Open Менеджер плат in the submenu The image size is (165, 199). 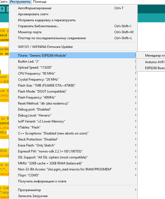[x=151, y=55]
